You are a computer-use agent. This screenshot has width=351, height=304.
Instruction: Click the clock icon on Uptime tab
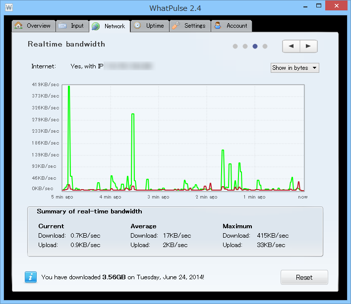click(x=137, y=25)
